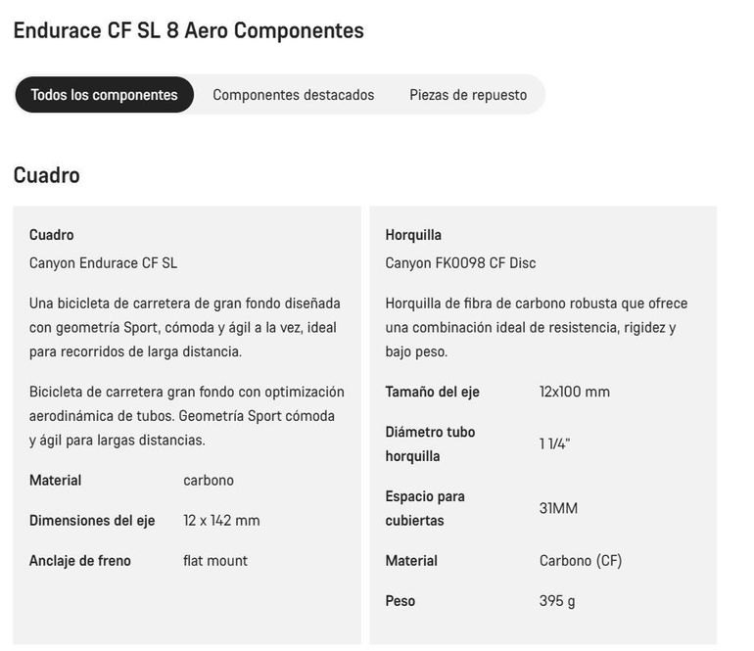Screen dimensions: 754x651
Task: Click the 31MM tire clearance value
Action: pyautogui.click(x=558, y=508)
